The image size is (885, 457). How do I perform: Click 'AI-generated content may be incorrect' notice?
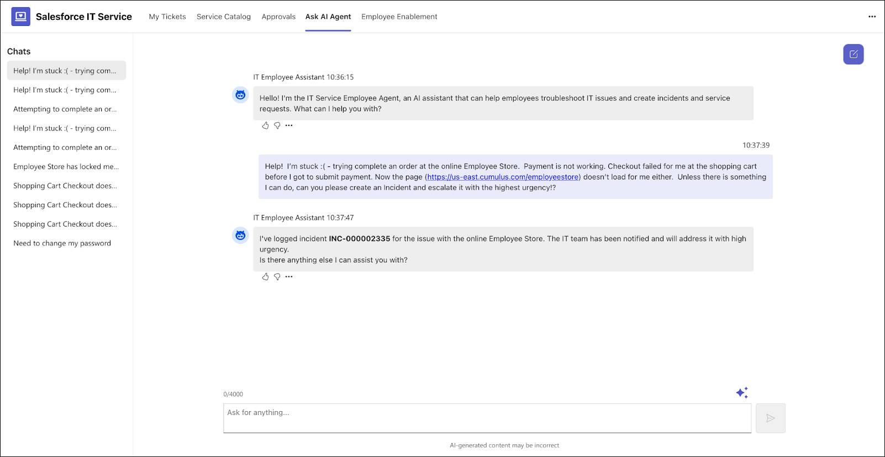[x=504, y=445]
